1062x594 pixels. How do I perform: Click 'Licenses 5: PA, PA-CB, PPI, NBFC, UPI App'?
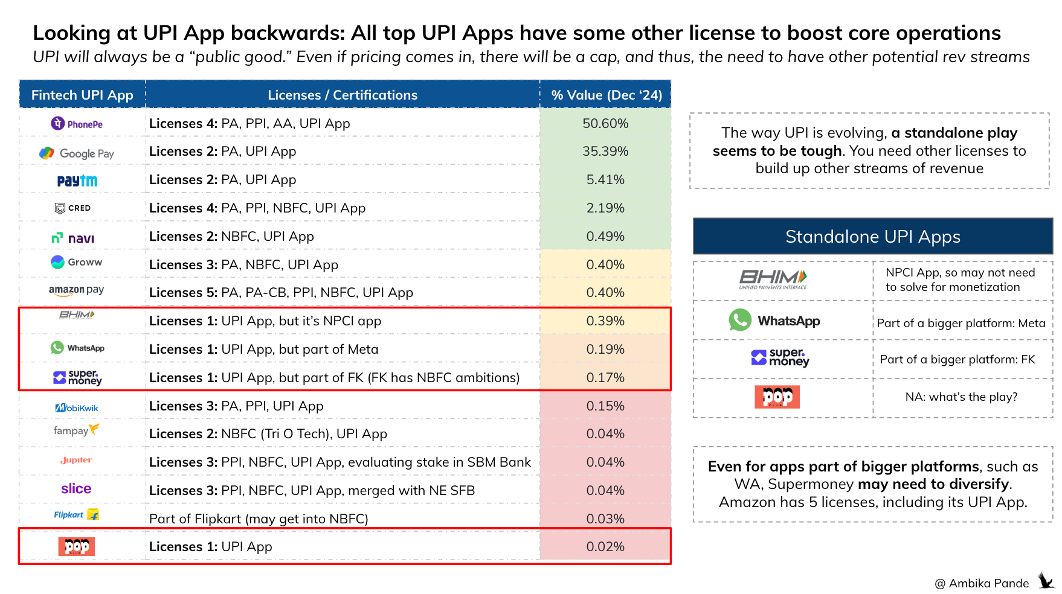click(281, 292)
